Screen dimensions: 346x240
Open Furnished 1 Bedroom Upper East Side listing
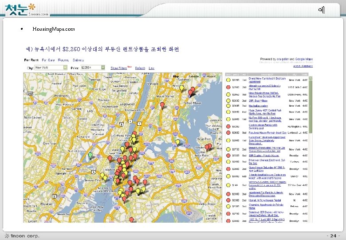(267, 140)
